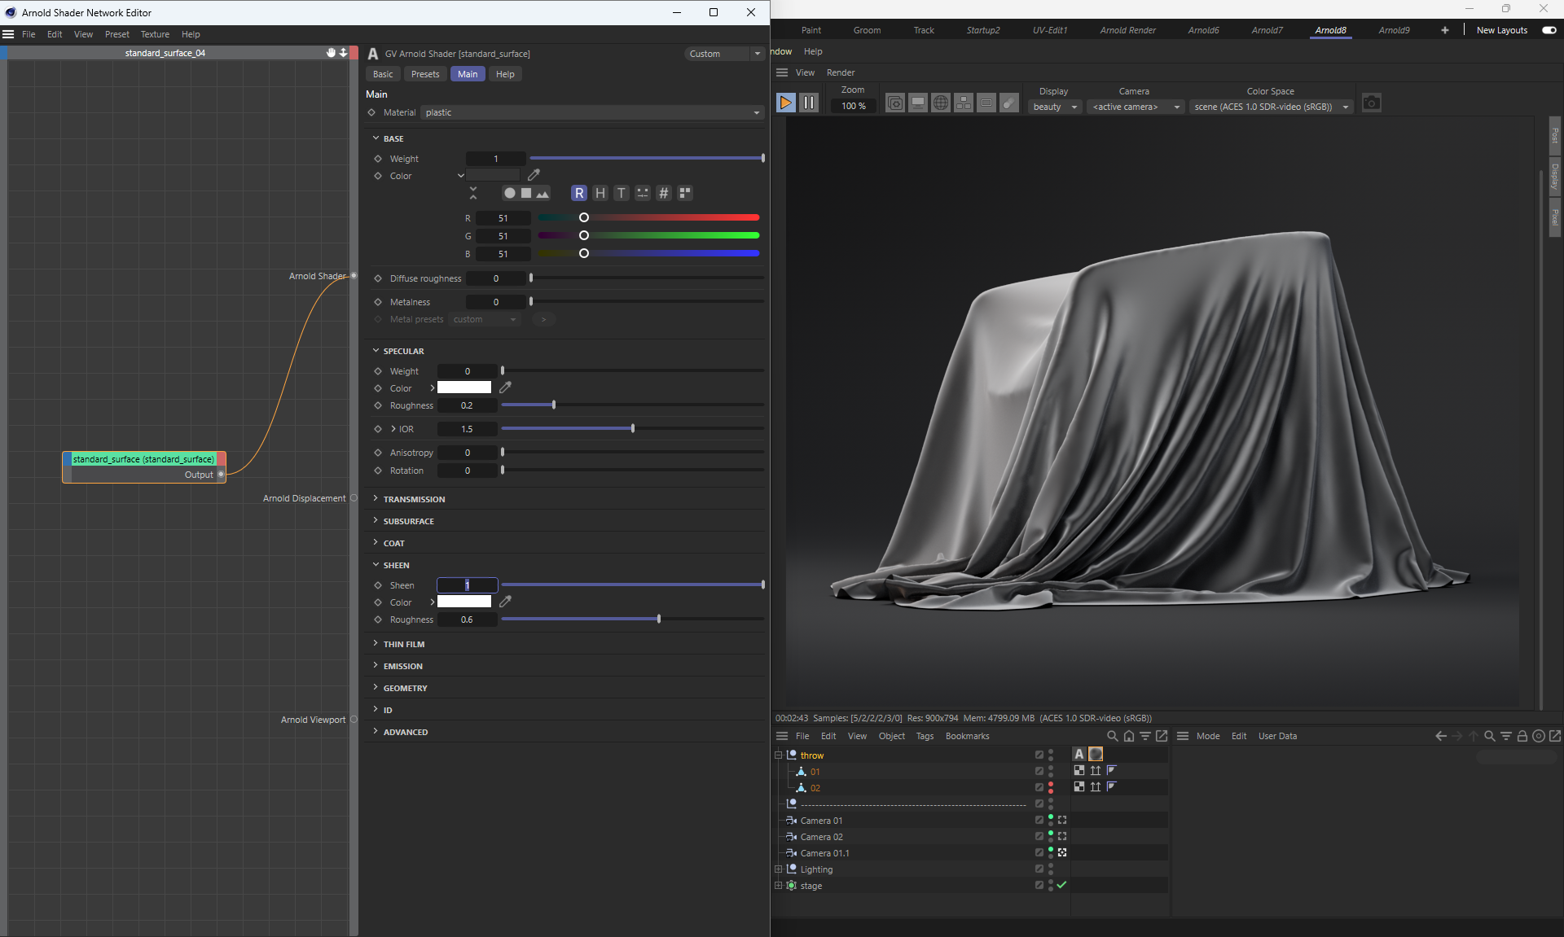
Task: Select the Arnold9 layout
Action: [1394, 30]
